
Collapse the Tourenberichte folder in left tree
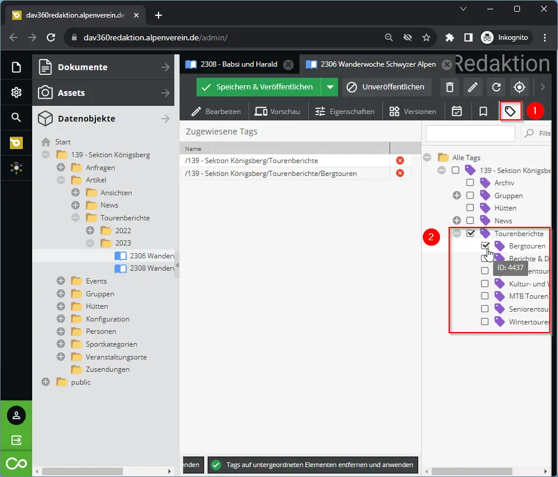tap(75, 218)
